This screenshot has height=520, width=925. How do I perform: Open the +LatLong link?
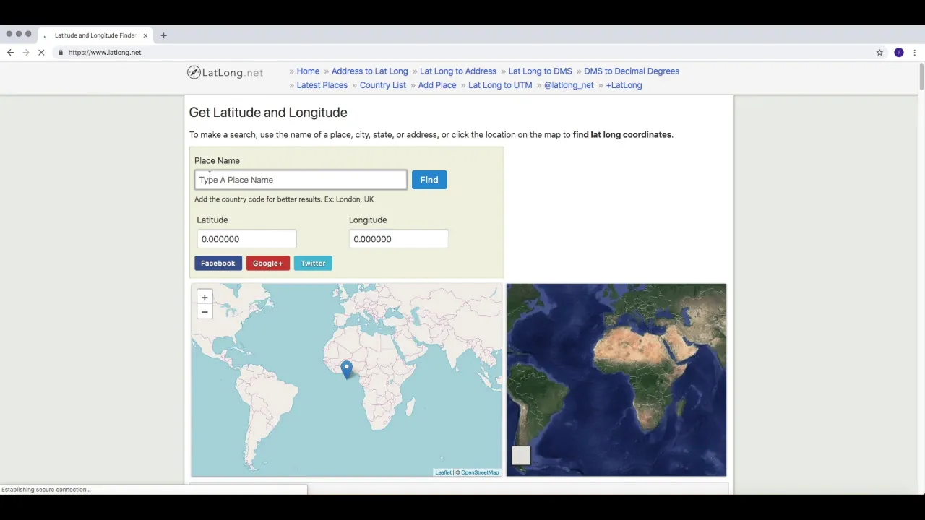point(624,85)
